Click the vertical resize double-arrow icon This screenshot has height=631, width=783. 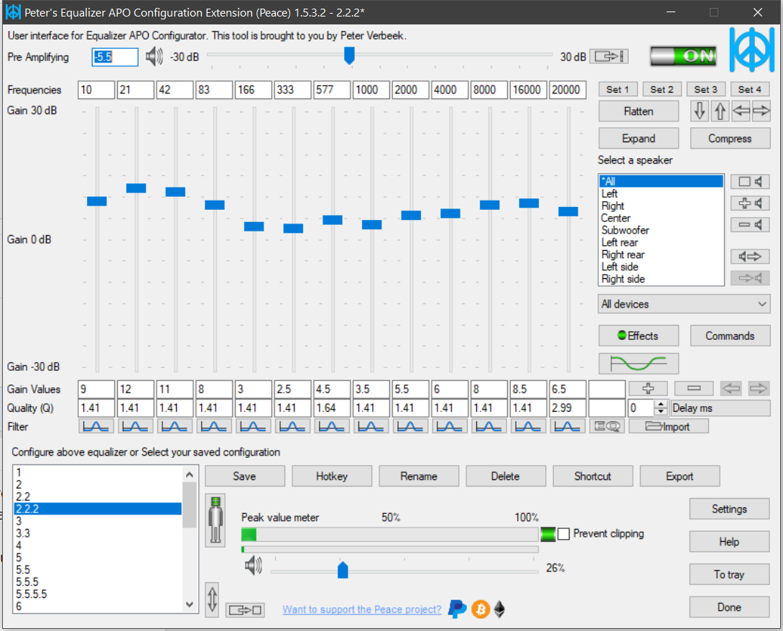click(x=212, y=599)
